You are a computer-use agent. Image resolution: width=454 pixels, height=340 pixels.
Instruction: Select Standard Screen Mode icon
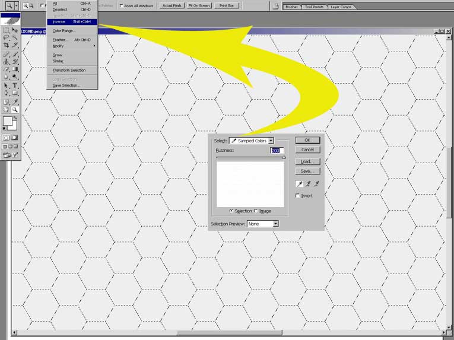[x=5, y=147]
